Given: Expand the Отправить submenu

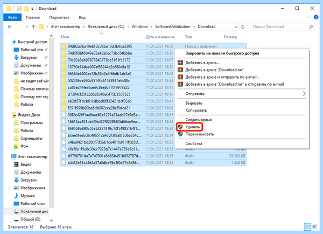Looking at the screenshot, I should [304, 94].
